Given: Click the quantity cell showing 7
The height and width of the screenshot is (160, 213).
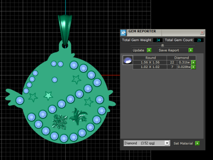Looking at the screenshot, I should pyautogui.click(x=172, y=67).
